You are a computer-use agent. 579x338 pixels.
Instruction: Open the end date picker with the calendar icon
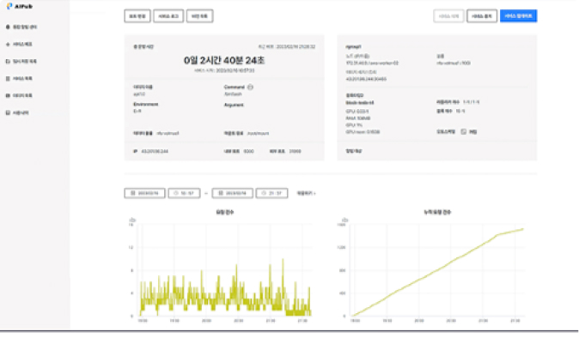tap(232, 193)
